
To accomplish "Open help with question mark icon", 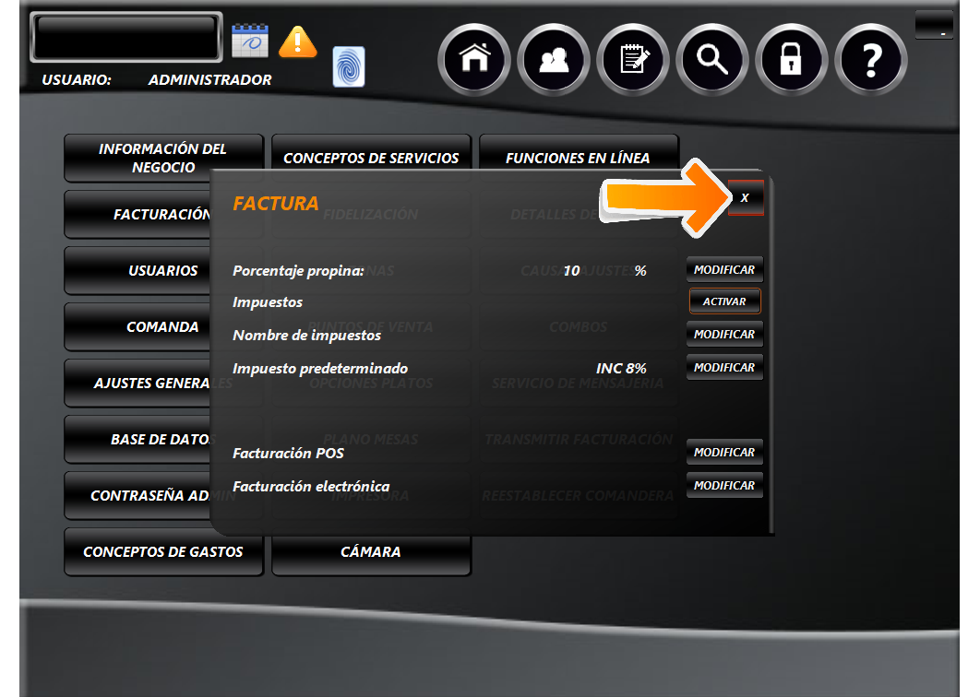I will pyautogui.click(x=870, y=60).
